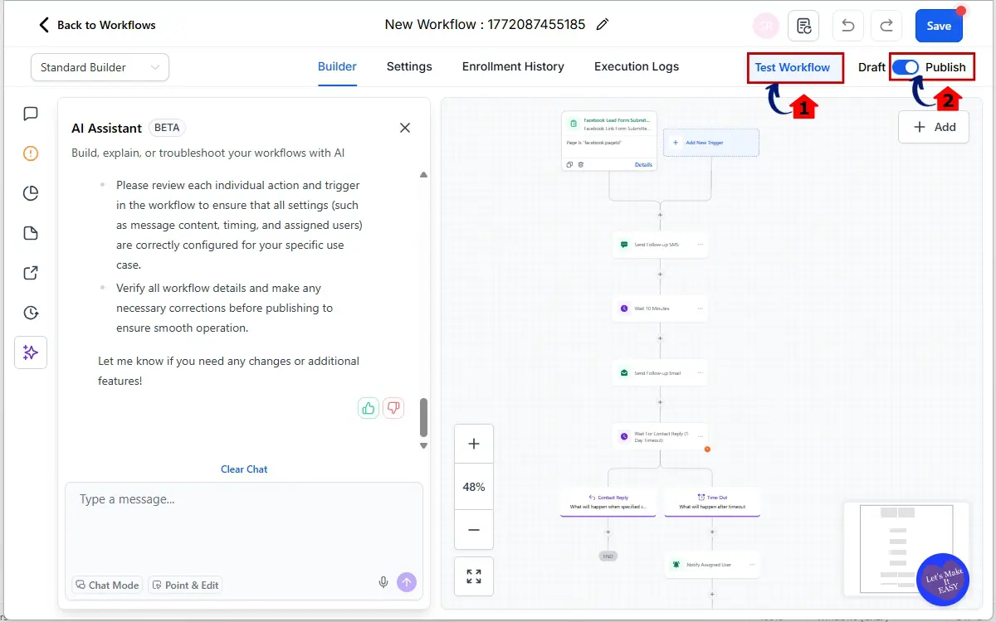
Task: Click the orange warning icon in sidebar
Action: 31,153
